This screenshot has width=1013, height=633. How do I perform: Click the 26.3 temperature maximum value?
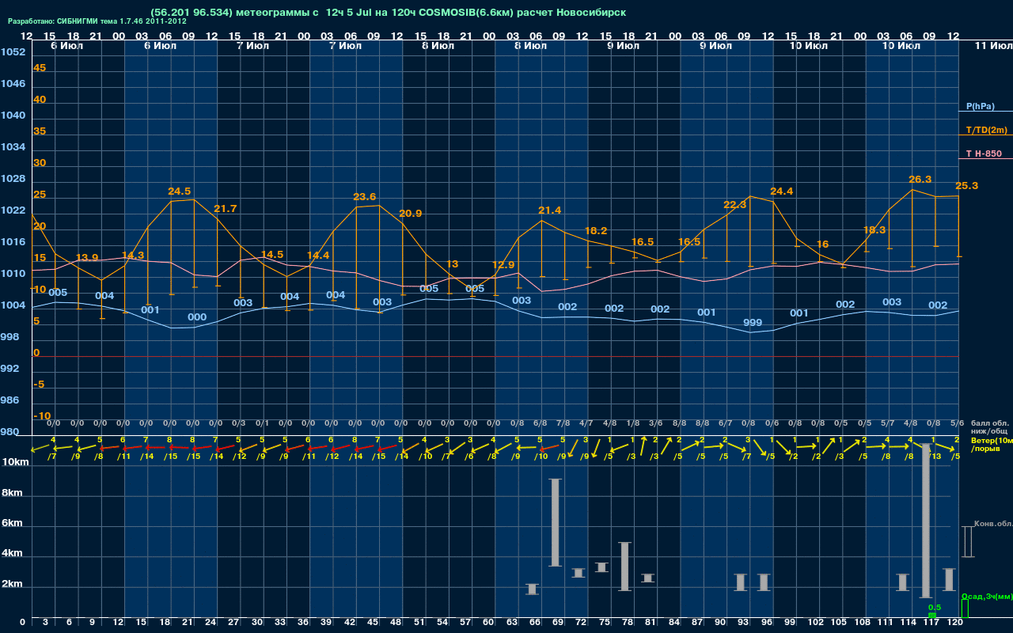click(x=920, y=180)
